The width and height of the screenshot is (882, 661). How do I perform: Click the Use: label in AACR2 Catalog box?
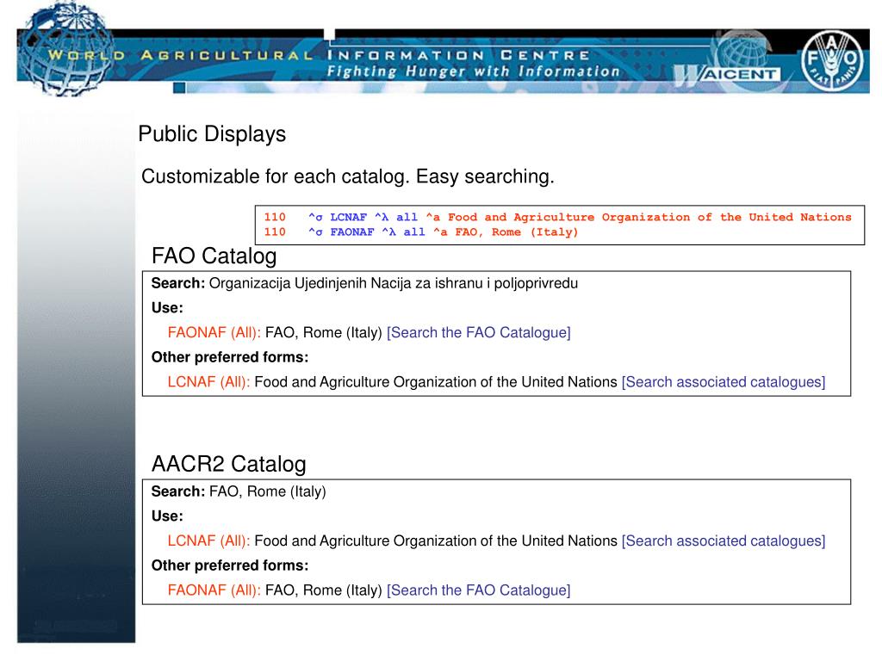coord(167,516)
